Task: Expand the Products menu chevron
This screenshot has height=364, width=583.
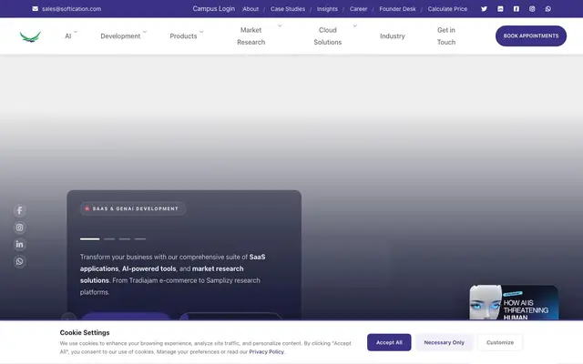Action: click(201, 32)
